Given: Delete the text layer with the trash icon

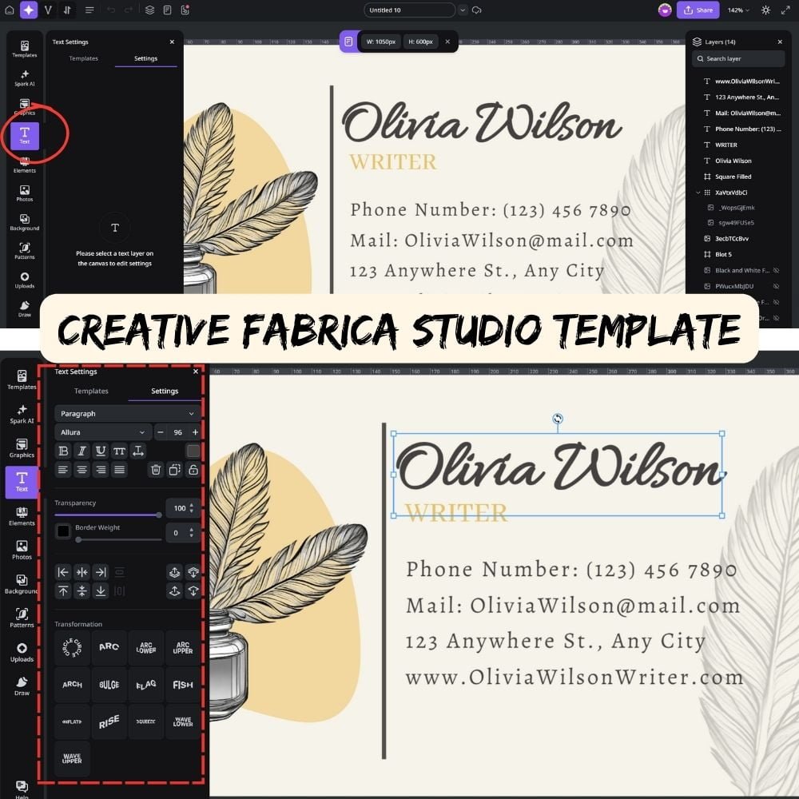Looking at the screenshot, I should coord(157,470).
